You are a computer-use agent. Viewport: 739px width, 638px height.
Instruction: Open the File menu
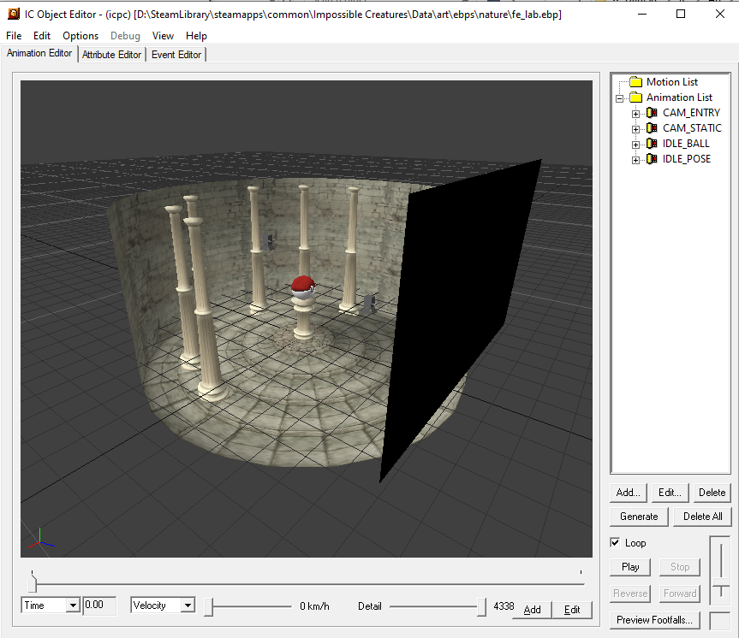coord(14,36)
